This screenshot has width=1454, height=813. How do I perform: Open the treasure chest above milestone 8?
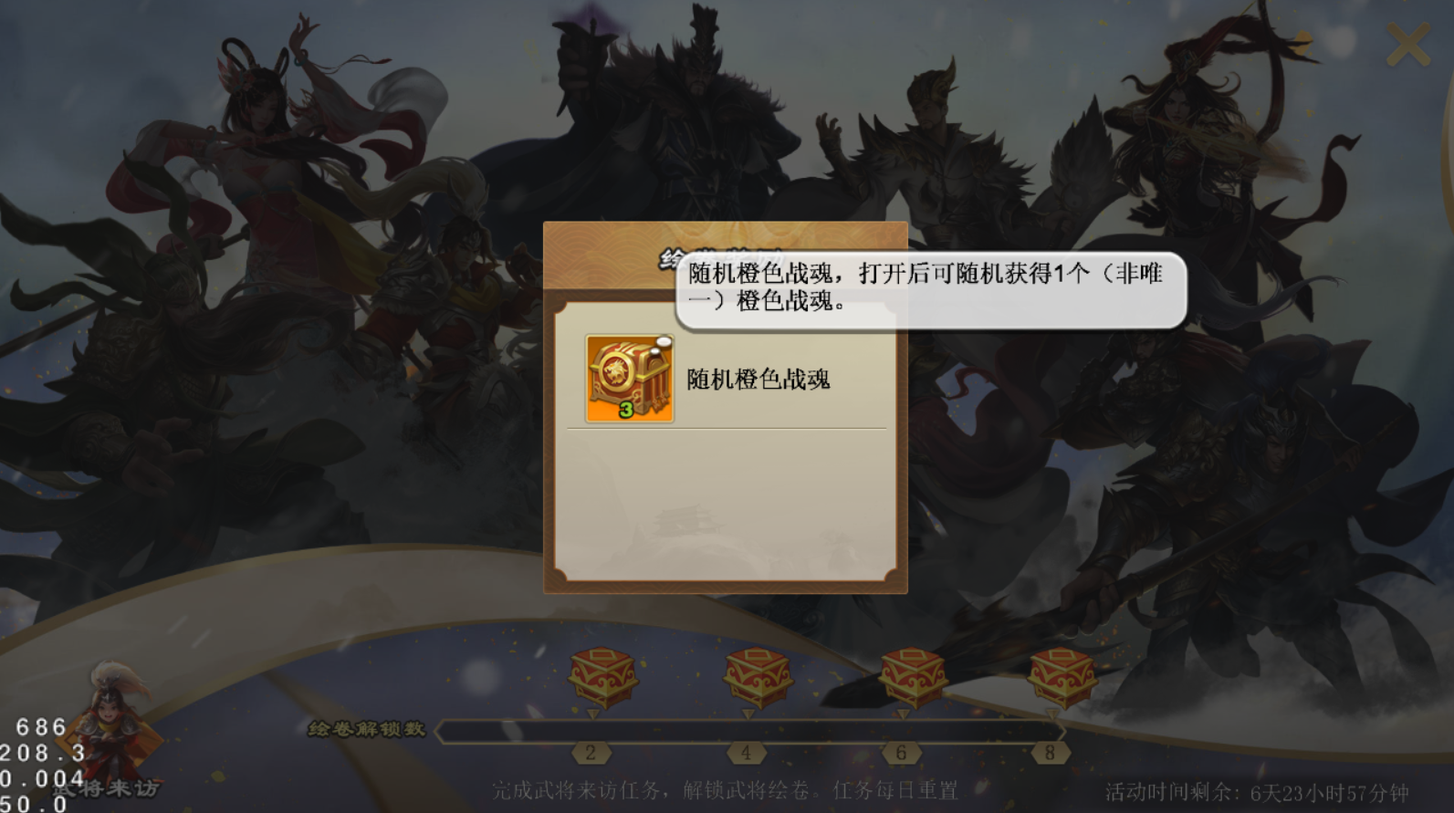pos(1062,677)
